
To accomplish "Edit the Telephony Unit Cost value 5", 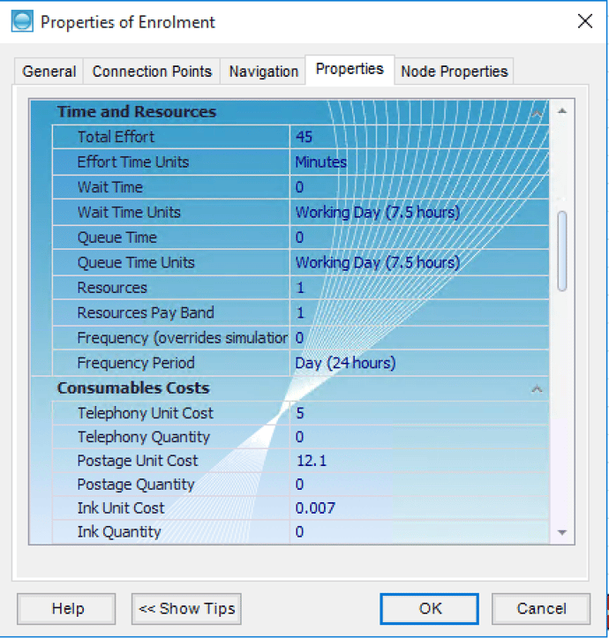I will click(x=419, y=413).
